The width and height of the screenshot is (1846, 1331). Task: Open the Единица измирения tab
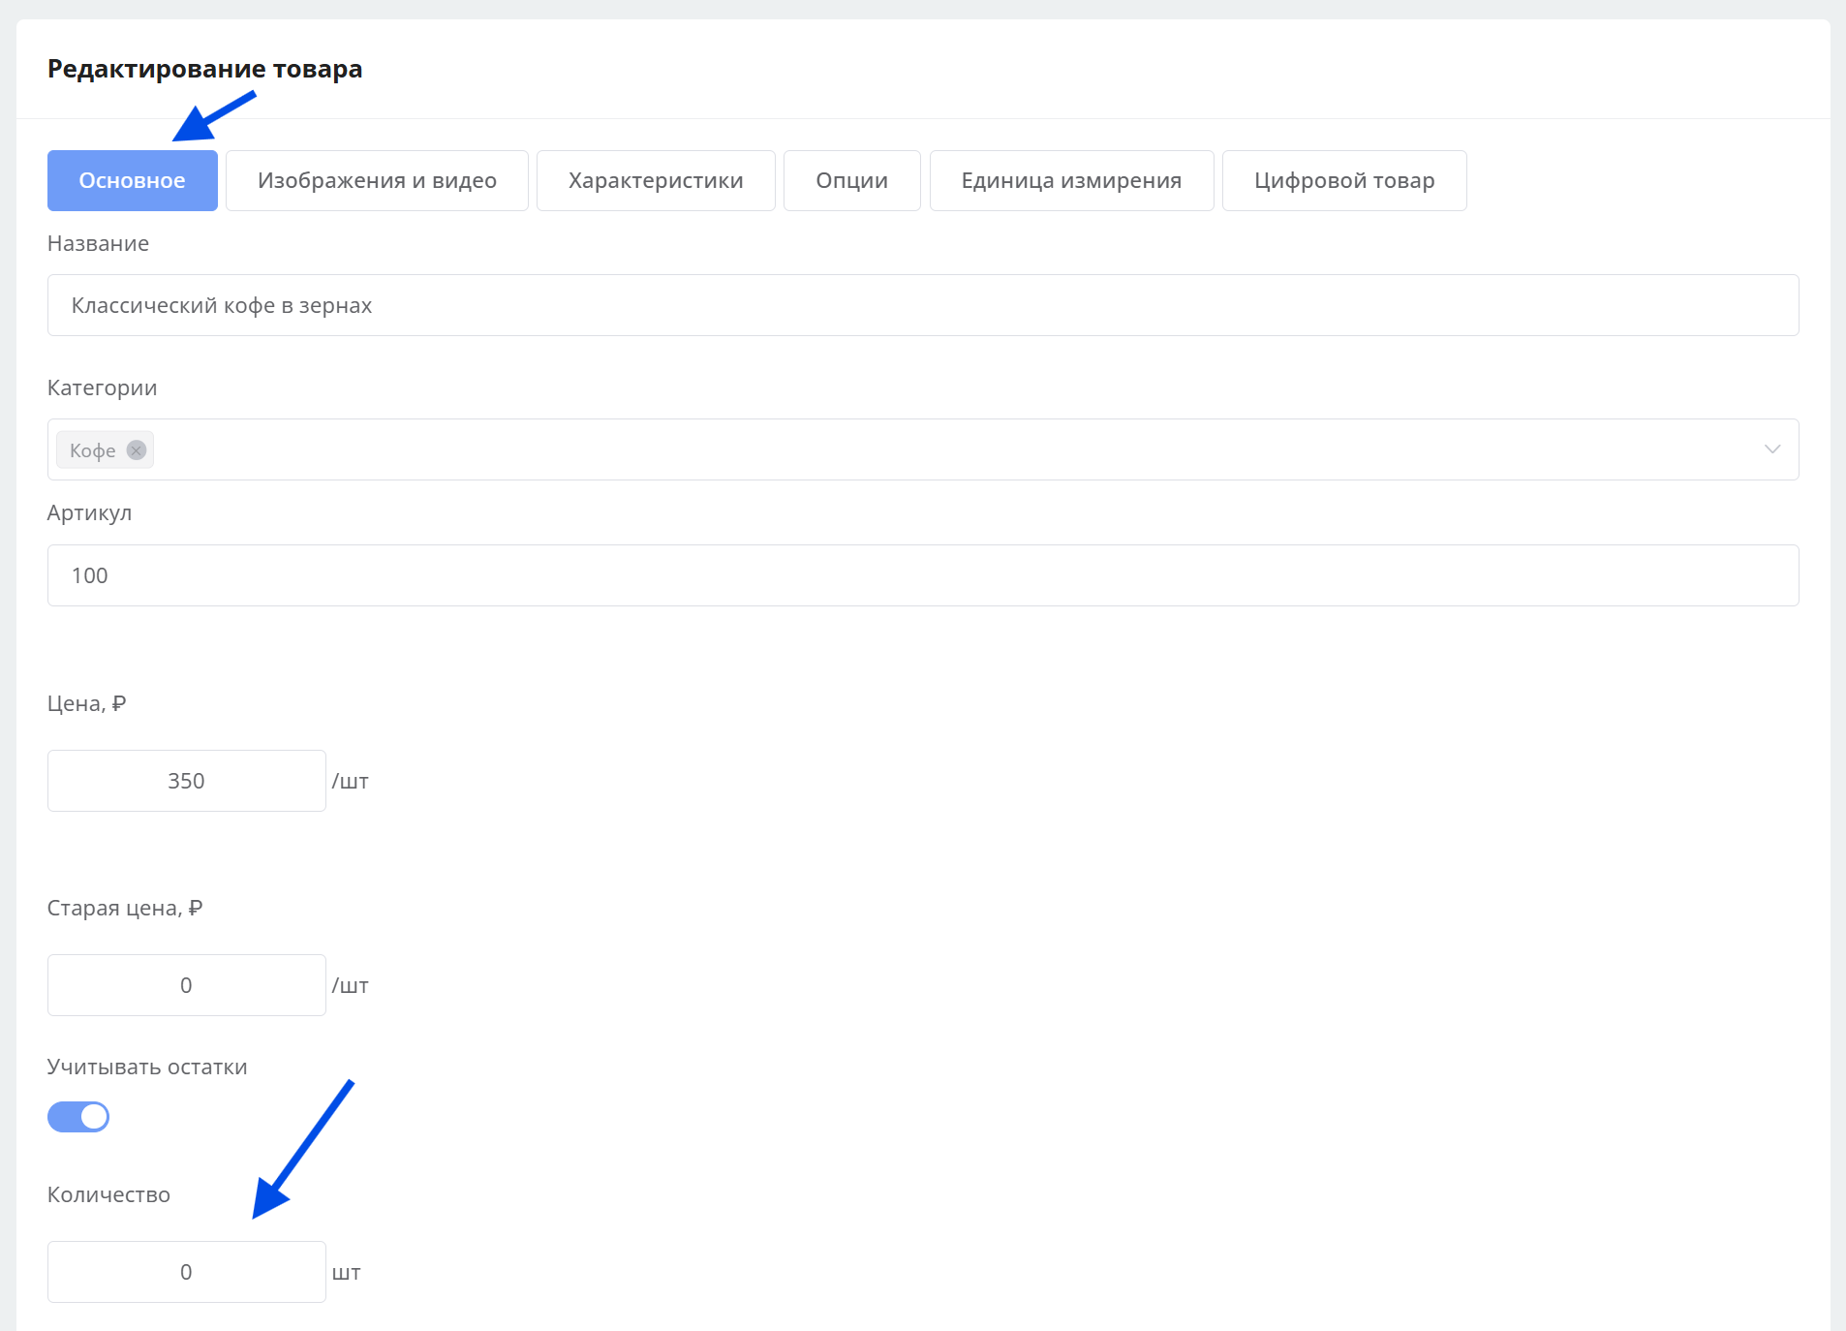[1071, 180]
